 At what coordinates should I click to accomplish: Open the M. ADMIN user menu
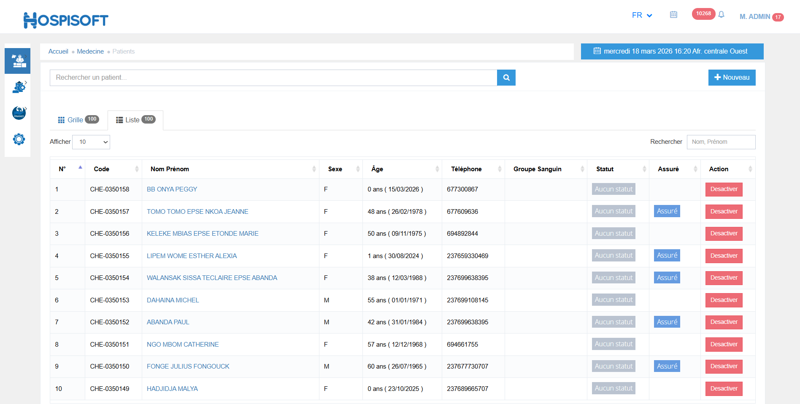click(x=754, y=16)
